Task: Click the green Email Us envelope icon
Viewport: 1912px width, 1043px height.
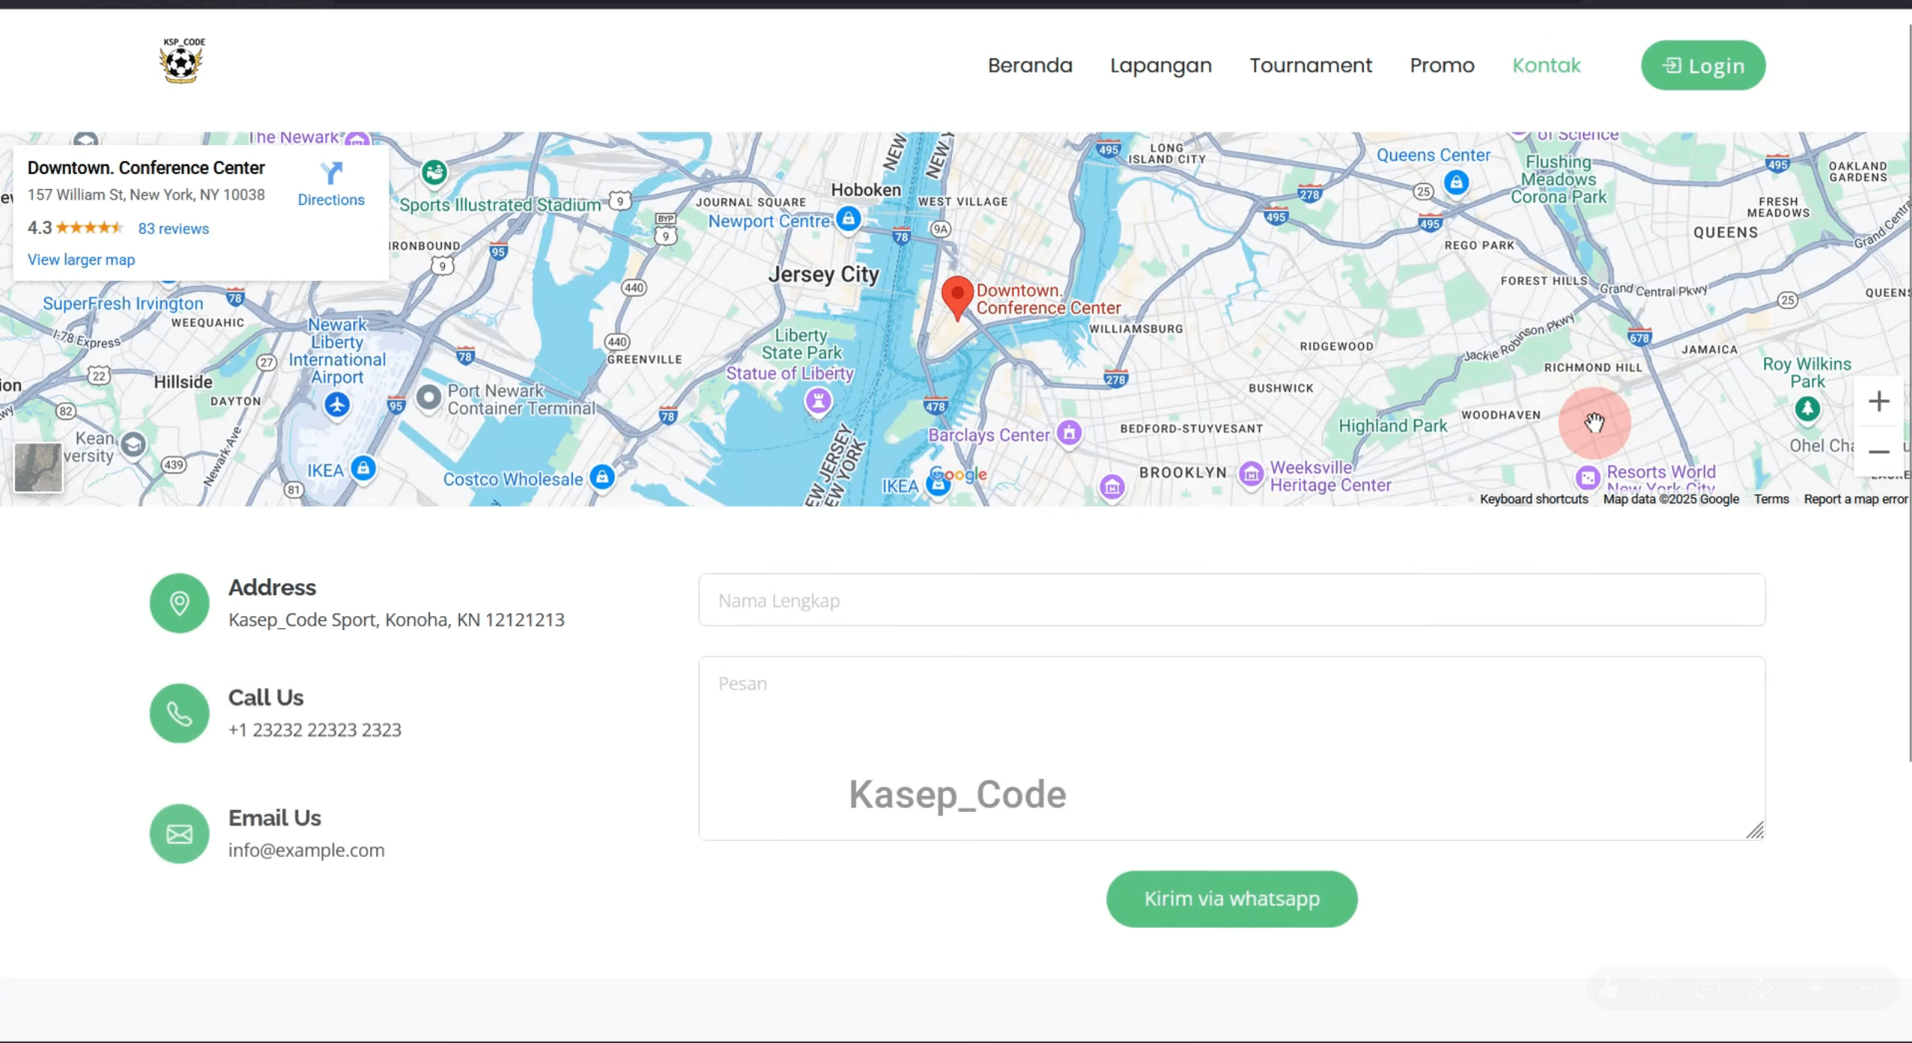Action: pos(179,834)
